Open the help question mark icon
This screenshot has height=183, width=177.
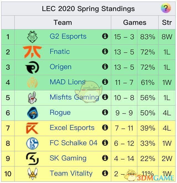point(166,9)
